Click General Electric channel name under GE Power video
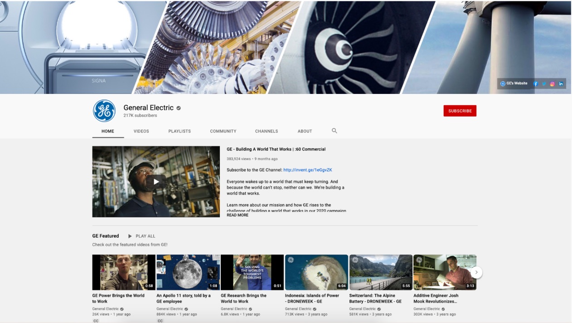Screen dimensions: 572x323 (106, 309)
